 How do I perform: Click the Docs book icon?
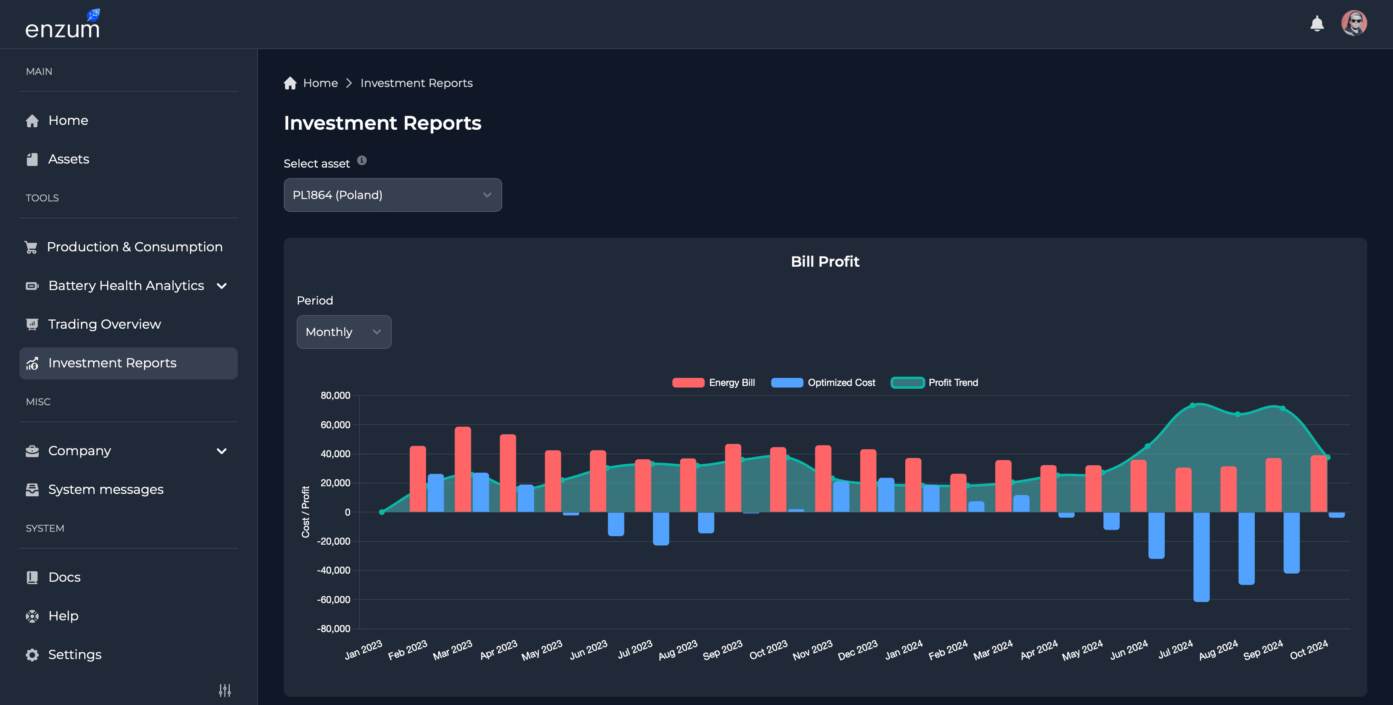click(x=32, y=577)
